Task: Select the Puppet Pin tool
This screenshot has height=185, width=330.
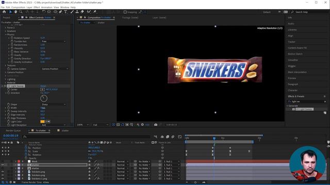Action: click(x=95, y=12)
